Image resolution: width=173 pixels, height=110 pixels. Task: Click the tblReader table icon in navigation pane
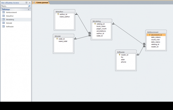pos(3,26)
